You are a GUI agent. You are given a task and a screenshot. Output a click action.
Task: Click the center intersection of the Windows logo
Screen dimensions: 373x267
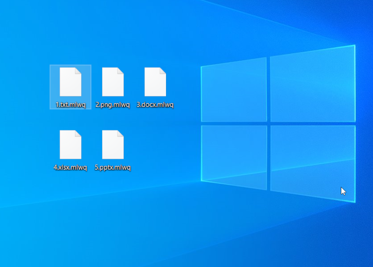tap(269, 123)
